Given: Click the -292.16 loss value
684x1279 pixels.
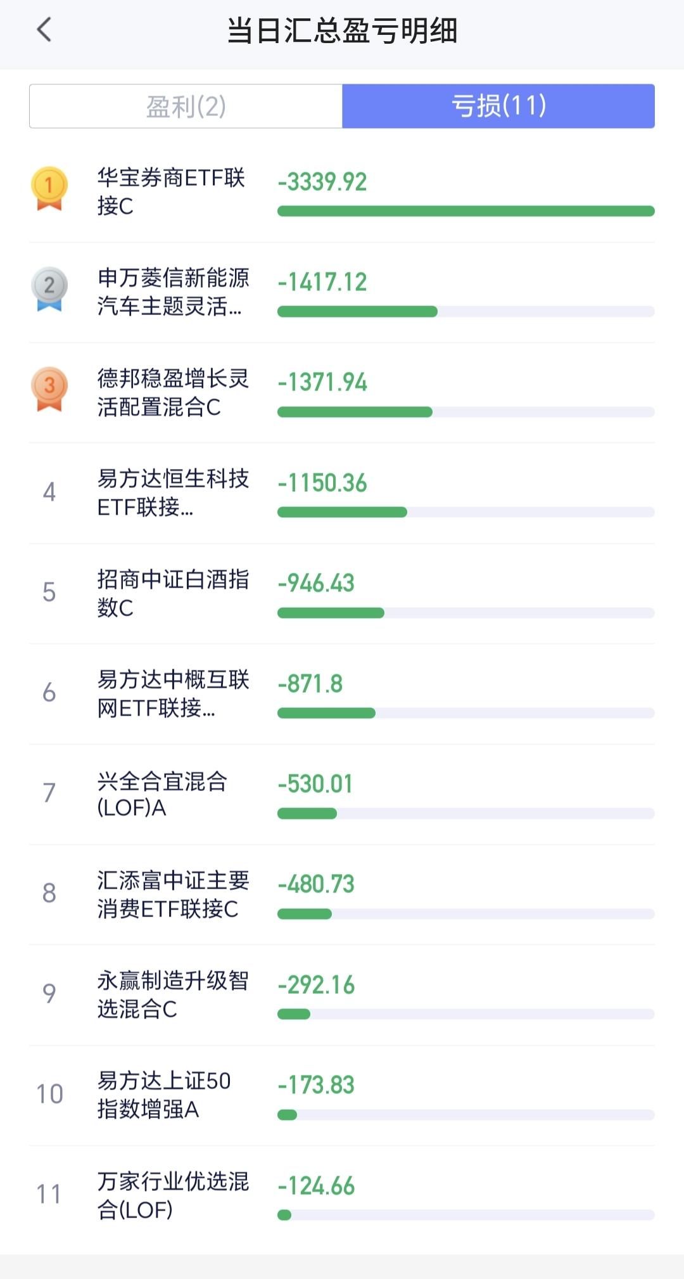Looking at the screenshot, I should tap(316, 985).
